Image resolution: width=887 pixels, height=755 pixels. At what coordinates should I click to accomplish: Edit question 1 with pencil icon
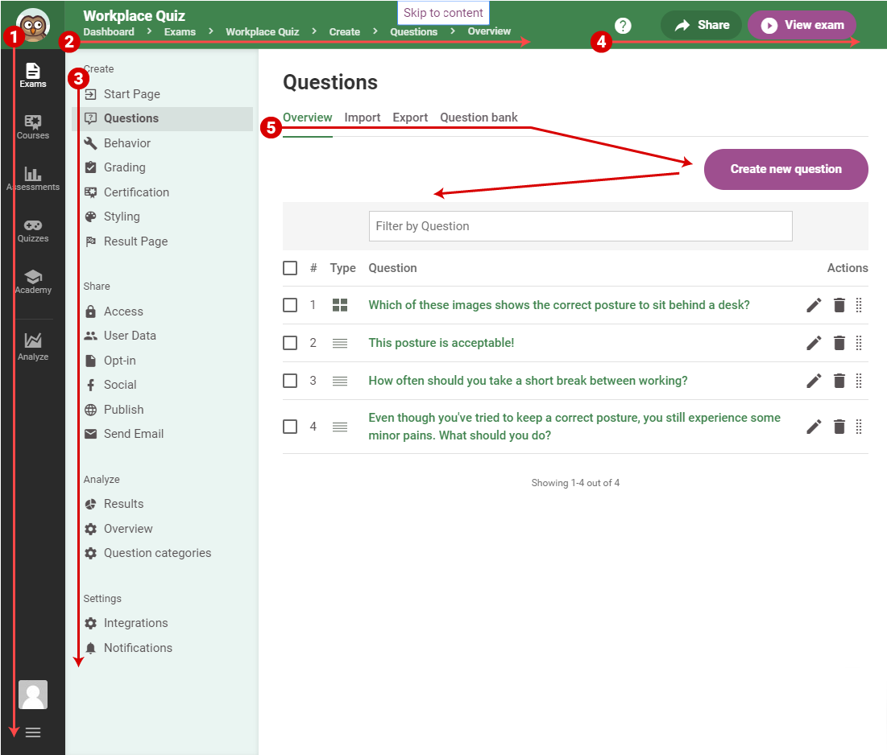pos(814,305)
